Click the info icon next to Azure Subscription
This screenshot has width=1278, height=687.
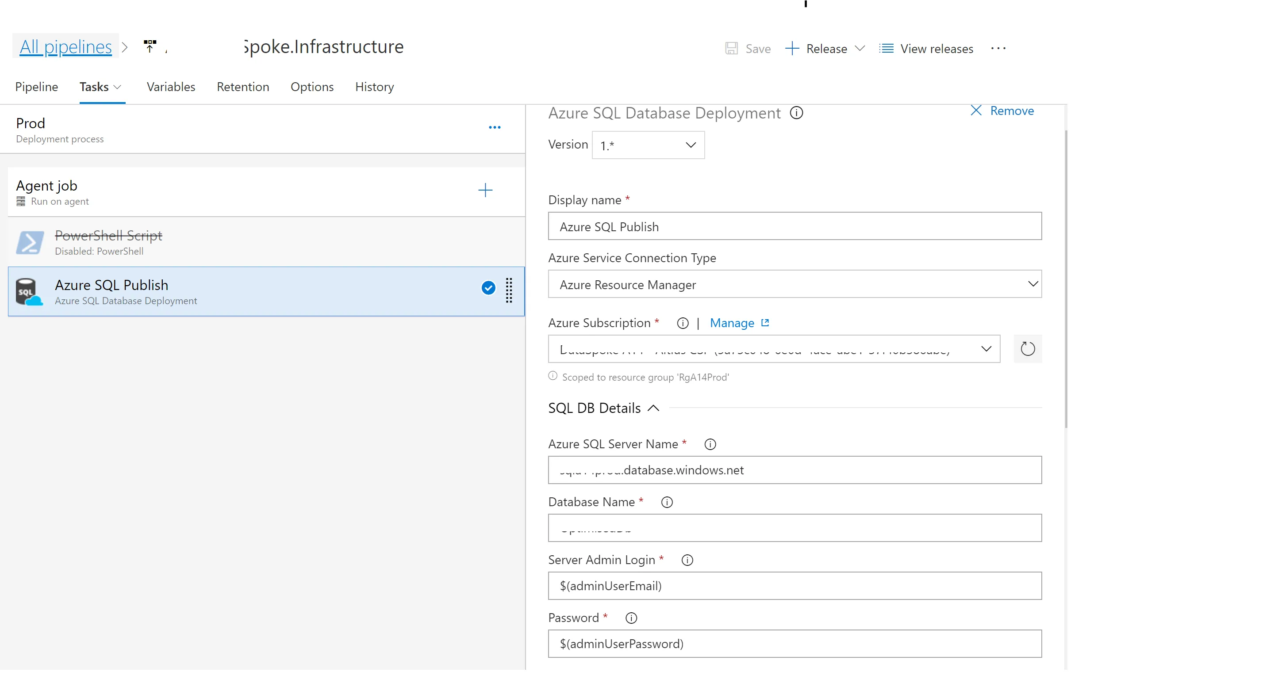point(683,323)
